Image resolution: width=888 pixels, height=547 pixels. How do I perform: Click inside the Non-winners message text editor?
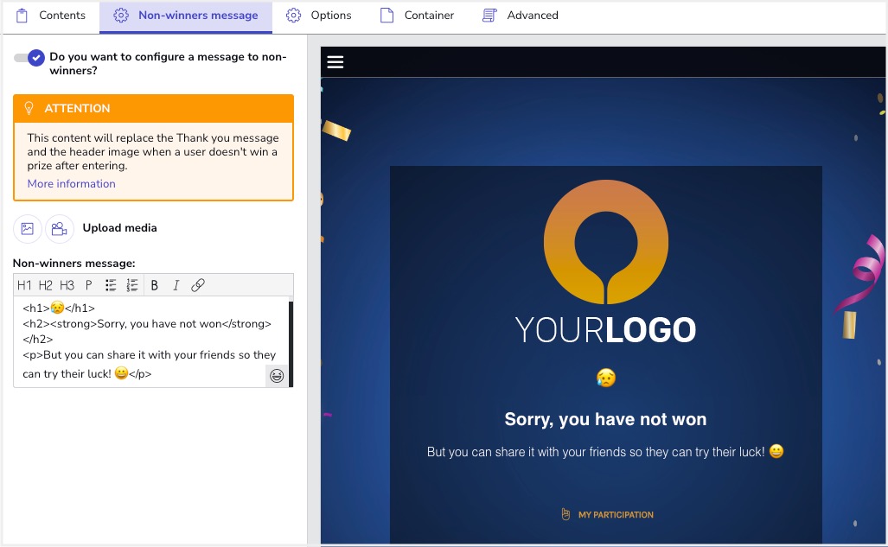coord(147,341)
